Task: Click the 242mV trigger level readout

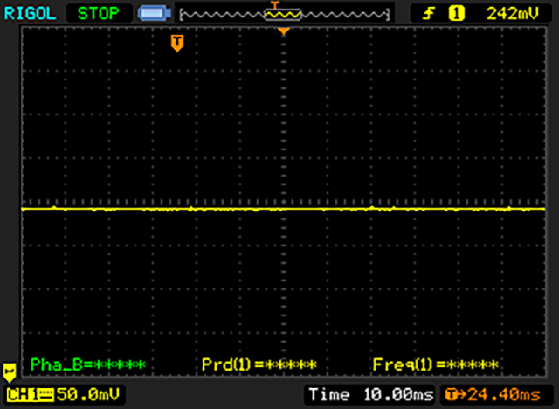Action: click(x=508, y=13)
